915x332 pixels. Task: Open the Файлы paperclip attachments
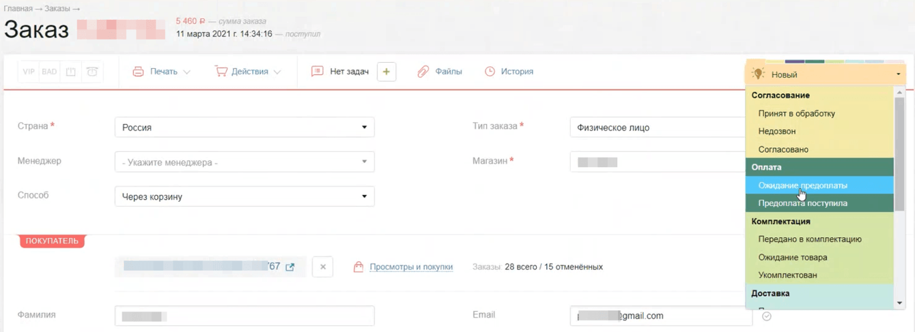(423, 72)
